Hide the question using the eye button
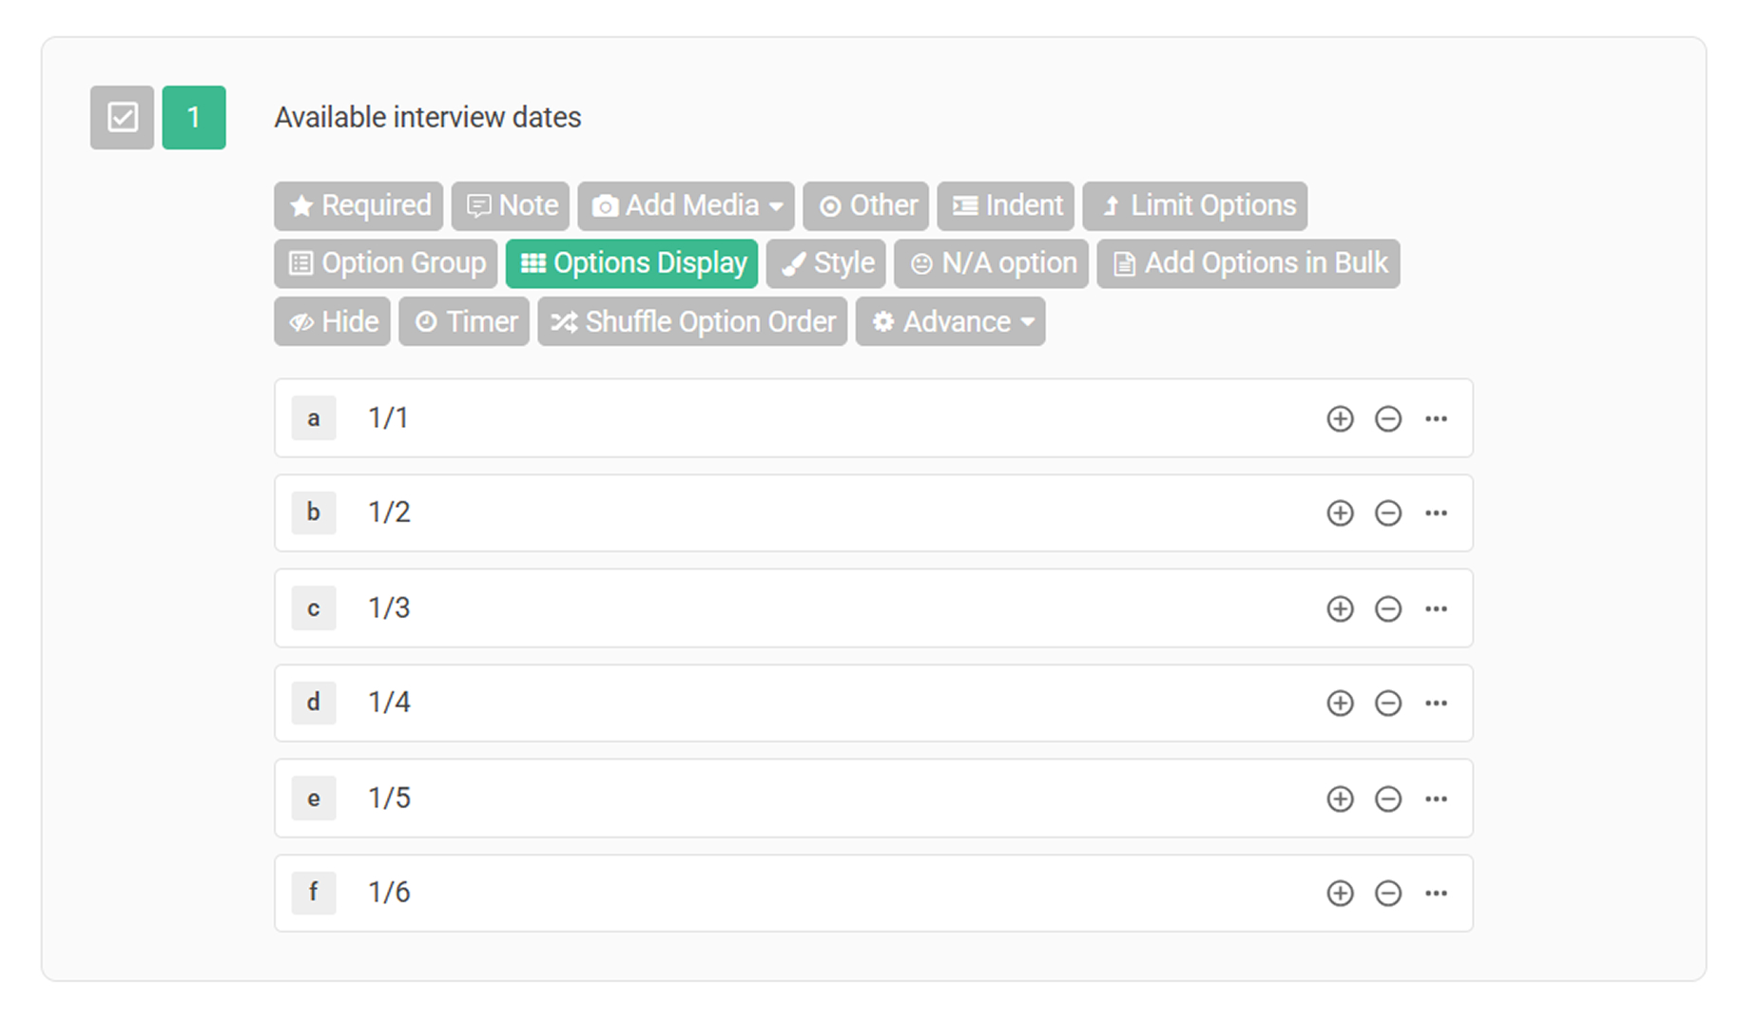This screenshot has width=1761, height=1022. point(331,322)
